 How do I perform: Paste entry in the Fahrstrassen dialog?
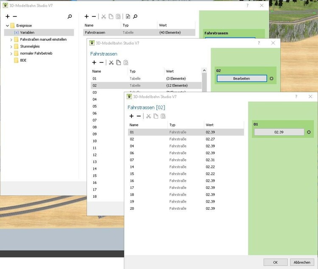[x=126, y=62]
